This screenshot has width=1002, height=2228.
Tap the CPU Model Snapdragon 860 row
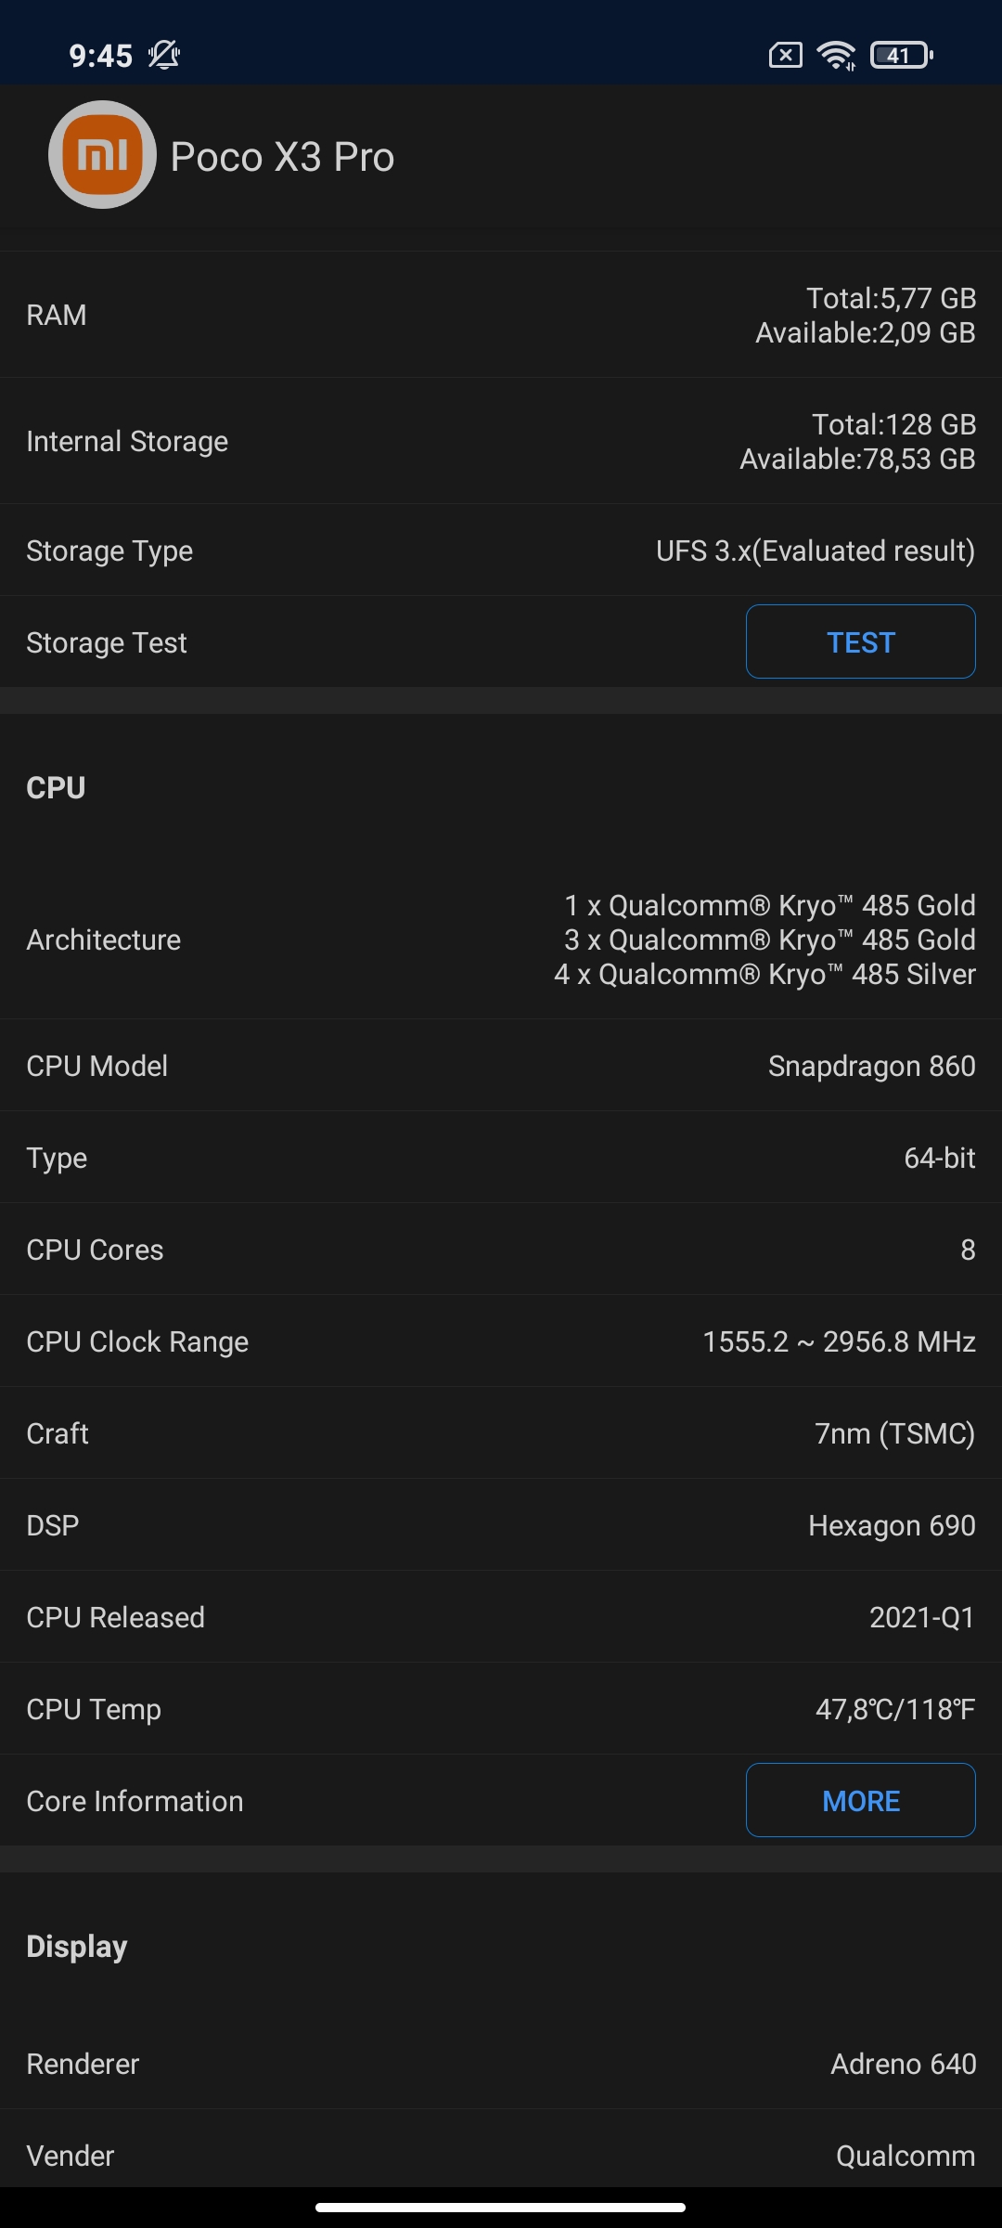click(501, 1066)
